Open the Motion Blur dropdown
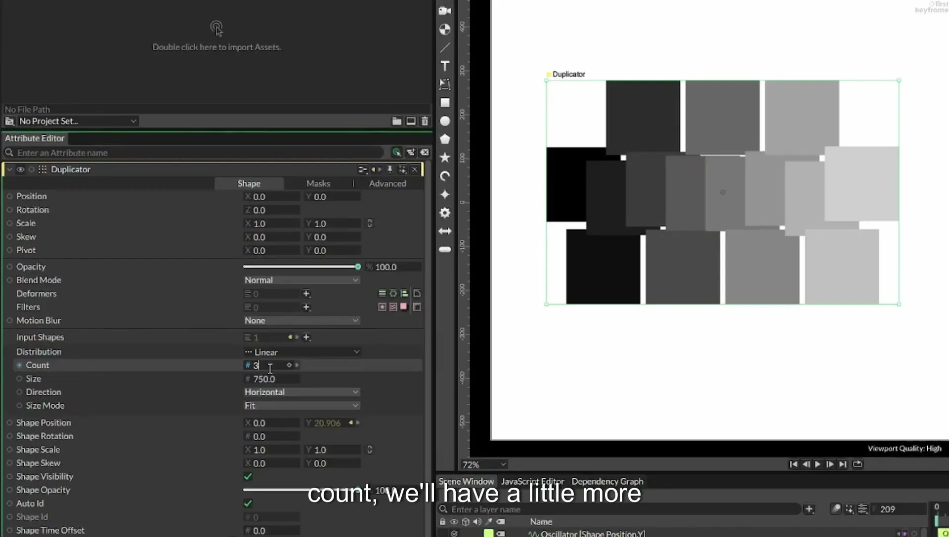The height and width of the screenshot is (537, 949). (x=302, y=320)
